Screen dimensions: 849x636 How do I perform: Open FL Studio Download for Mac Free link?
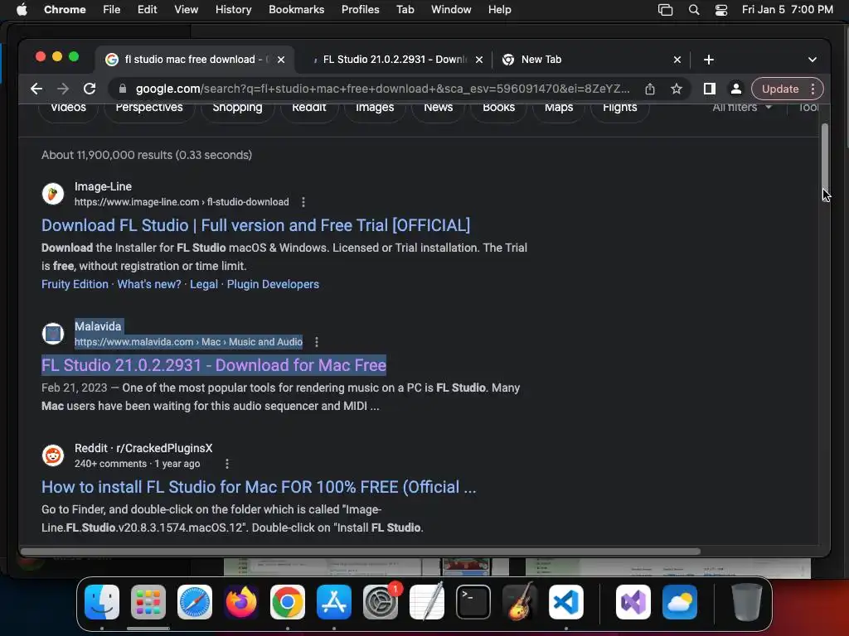214,365
